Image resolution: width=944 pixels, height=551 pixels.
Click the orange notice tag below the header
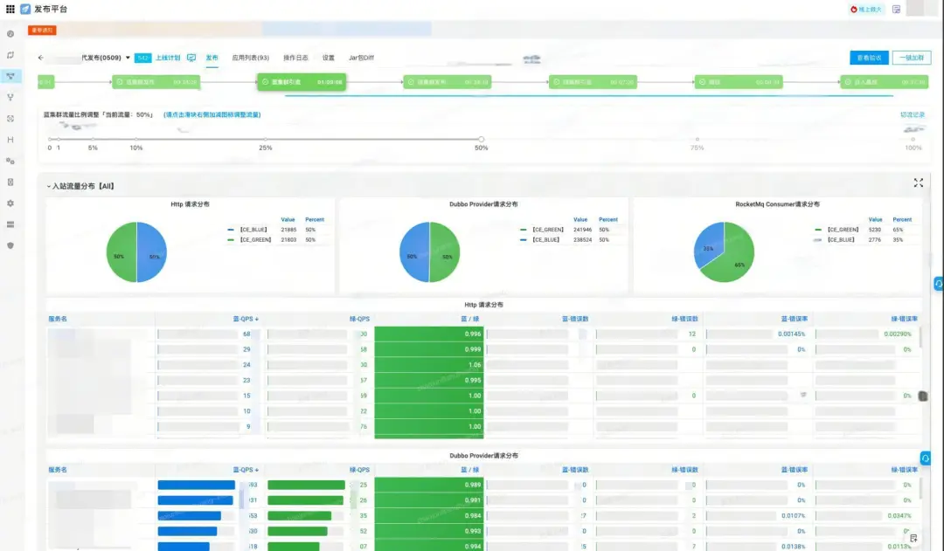pos(42,30)
